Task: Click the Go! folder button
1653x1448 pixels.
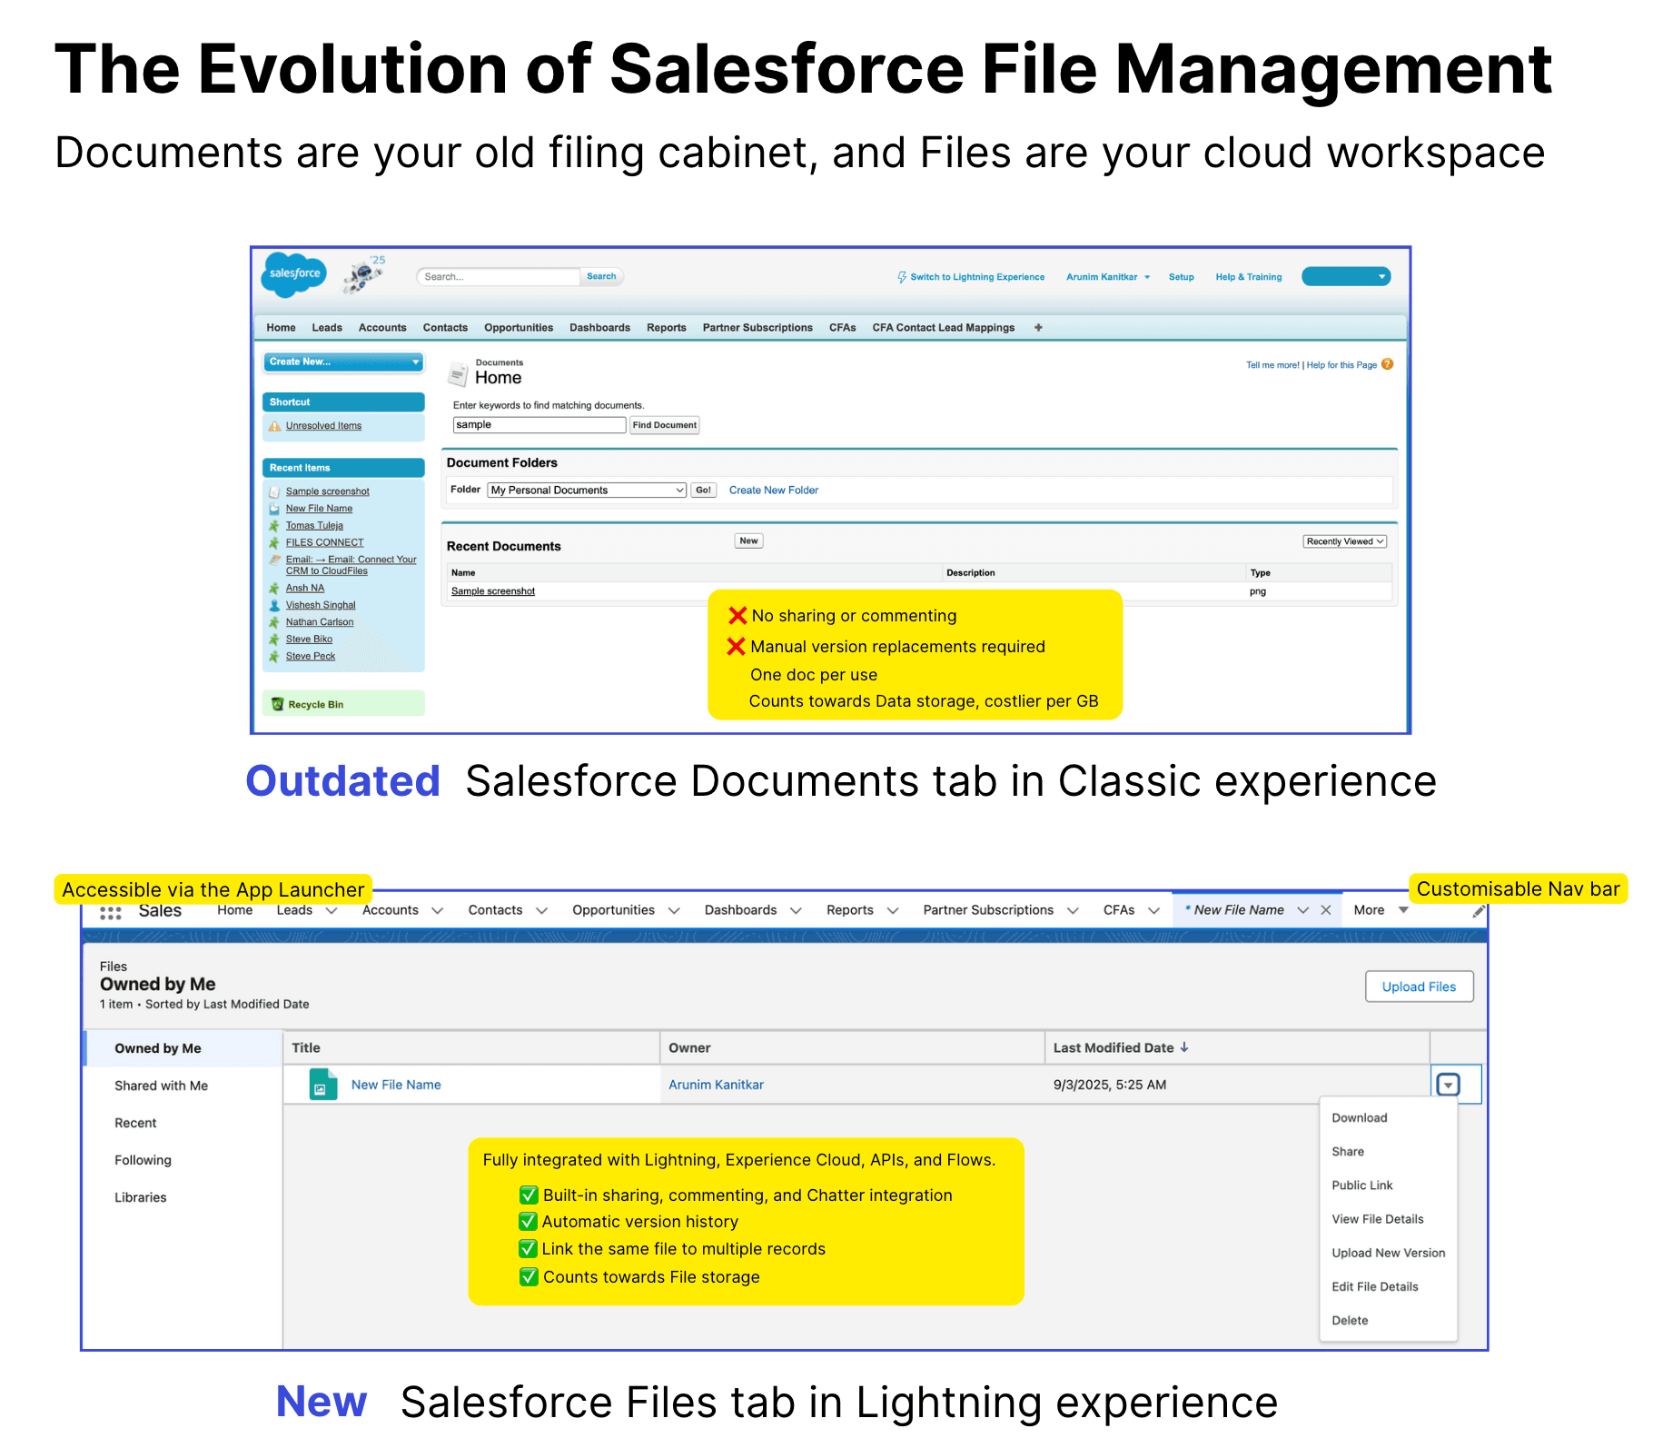Action: [x=704, y=491]
